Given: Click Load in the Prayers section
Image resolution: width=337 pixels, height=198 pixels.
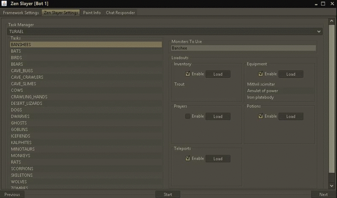Looking at the screenshot, I should pos(218,116).
